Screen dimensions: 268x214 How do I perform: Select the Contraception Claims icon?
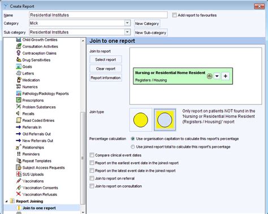(x=19, y=53)
